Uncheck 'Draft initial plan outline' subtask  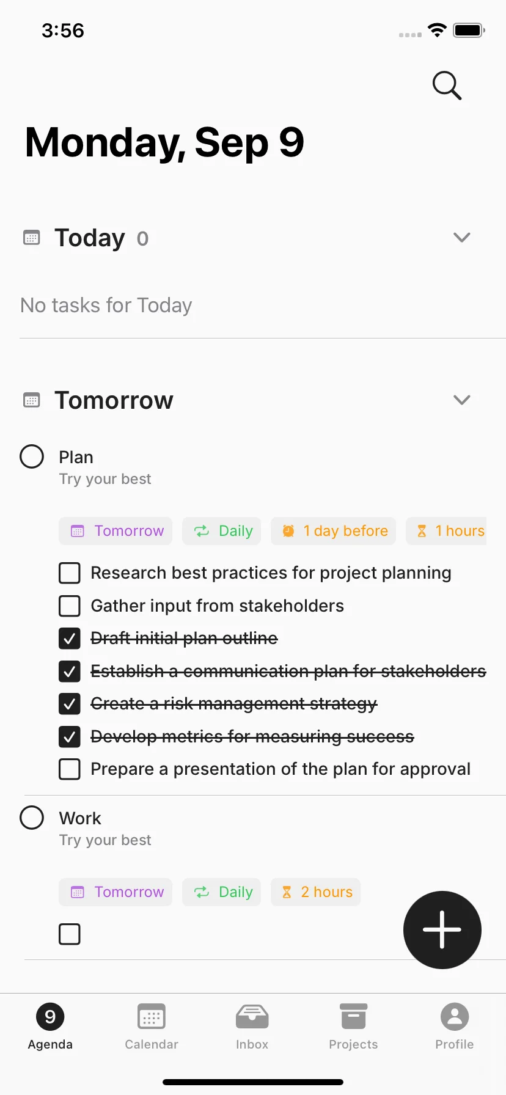click(70, 639)
